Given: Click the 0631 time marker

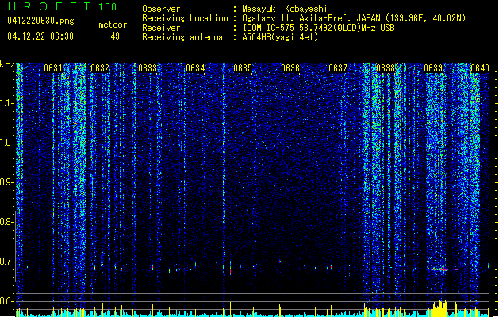Looking at the screenshot, I should [53, 68].
